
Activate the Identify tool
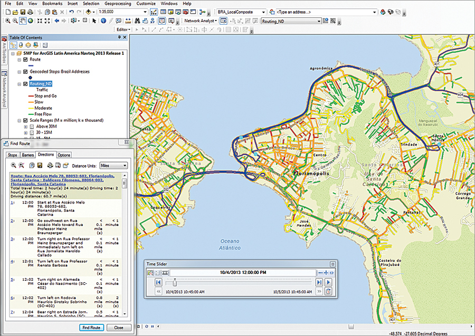(103, 21)
